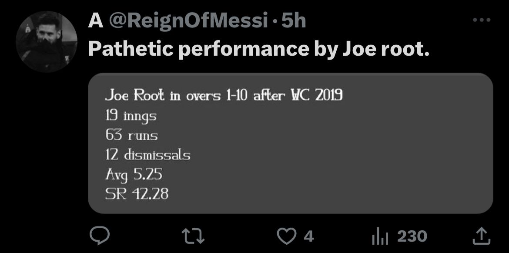Open view analytics bar chart icon
Viewport: 509px width, 253px height.
[x=380, y=236]
